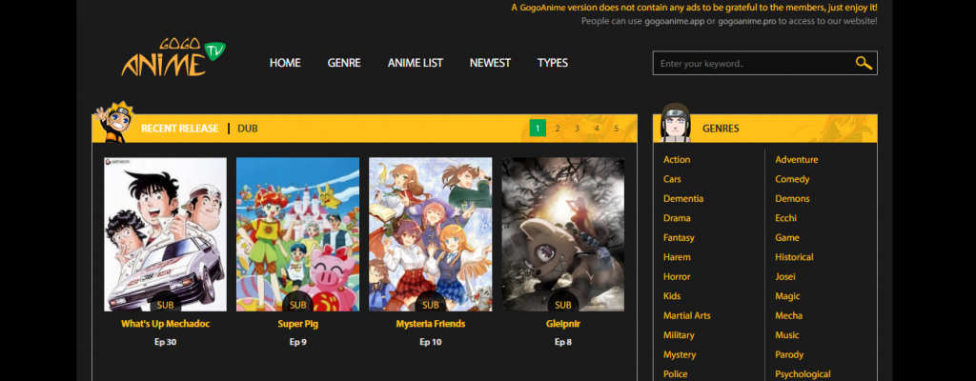Open the TYPES menu item
This screenshot has width=976, height=381.
coord(553,63)
